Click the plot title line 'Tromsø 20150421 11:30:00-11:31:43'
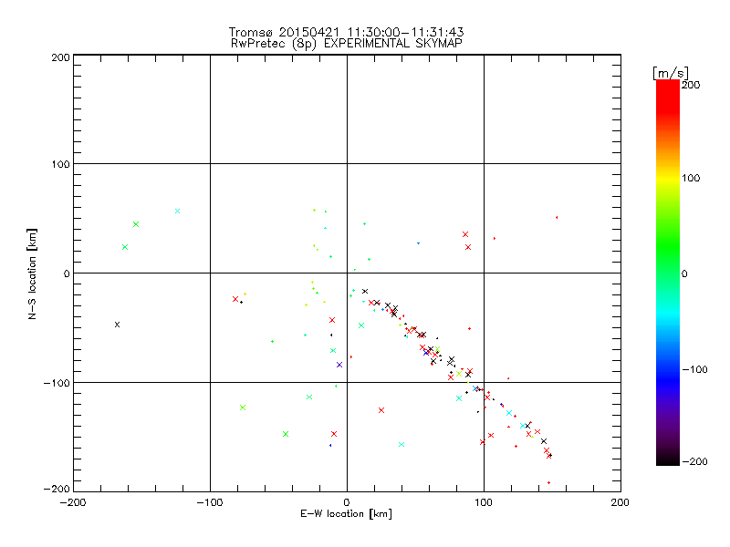Image resolution: width=730 pixels, height=547 pixels. [347, 32]
